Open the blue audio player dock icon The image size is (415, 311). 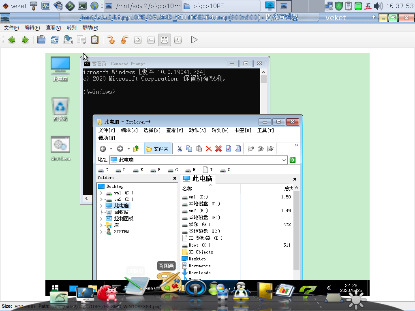pos(196,288)
